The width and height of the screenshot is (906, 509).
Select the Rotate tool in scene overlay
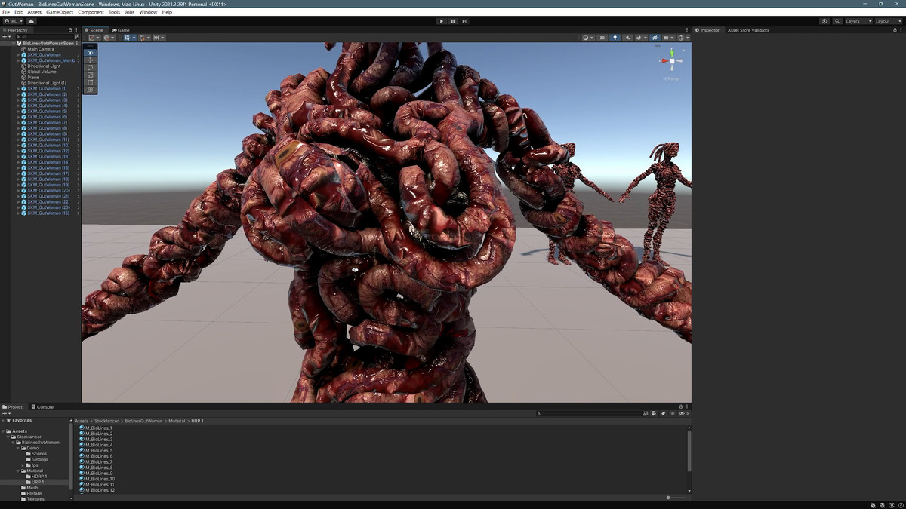[x=91, y=68]
